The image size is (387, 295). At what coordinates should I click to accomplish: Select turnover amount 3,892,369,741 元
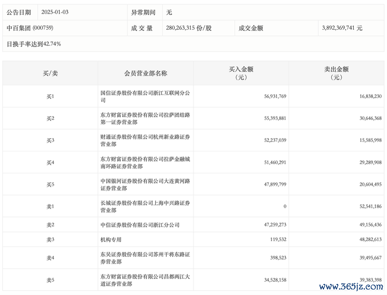[x=342, y=28]
